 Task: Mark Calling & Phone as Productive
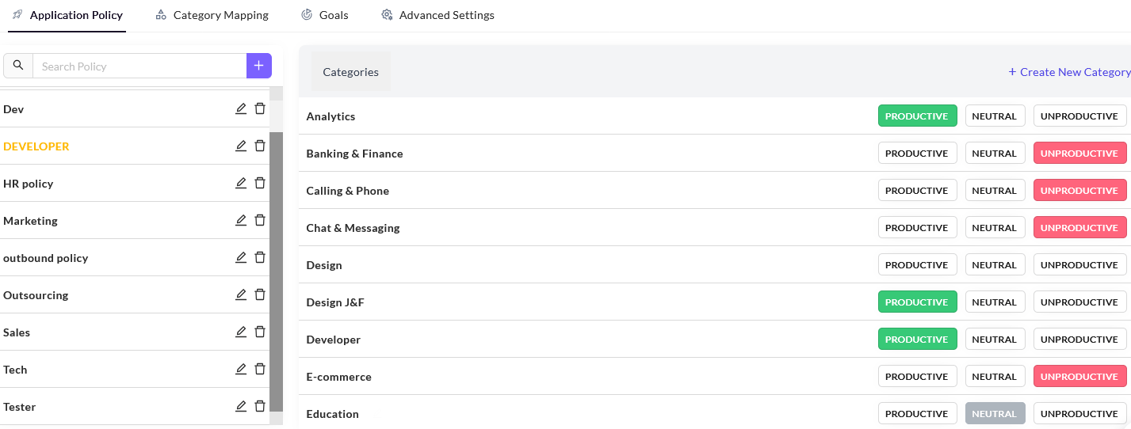917,191
